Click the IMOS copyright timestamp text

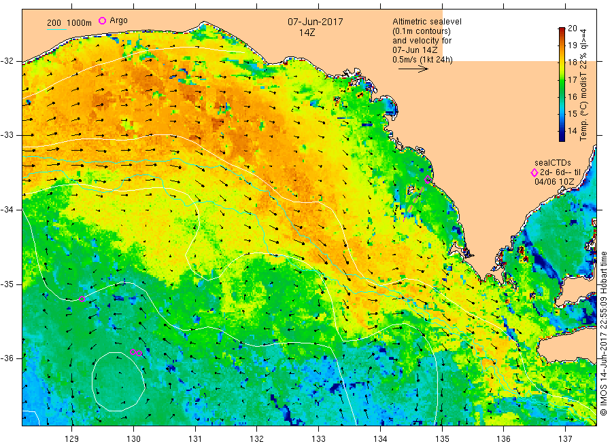point(603,333)
